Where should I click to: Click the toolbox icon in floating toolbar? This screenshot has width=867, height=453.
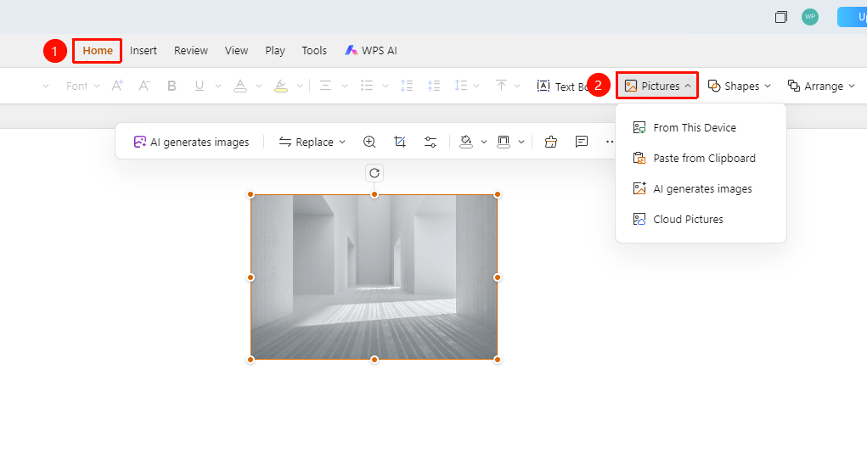(551, 142)
